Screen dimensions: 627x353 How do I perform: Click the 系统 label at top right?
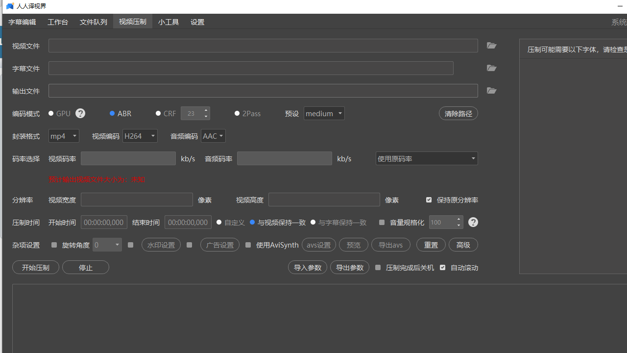point(619,22)
